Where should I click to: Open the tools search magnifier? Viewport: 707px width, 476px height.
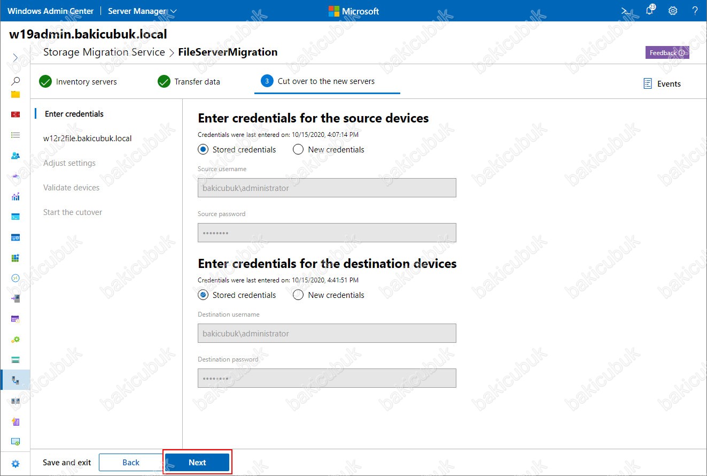coord(15,81)
